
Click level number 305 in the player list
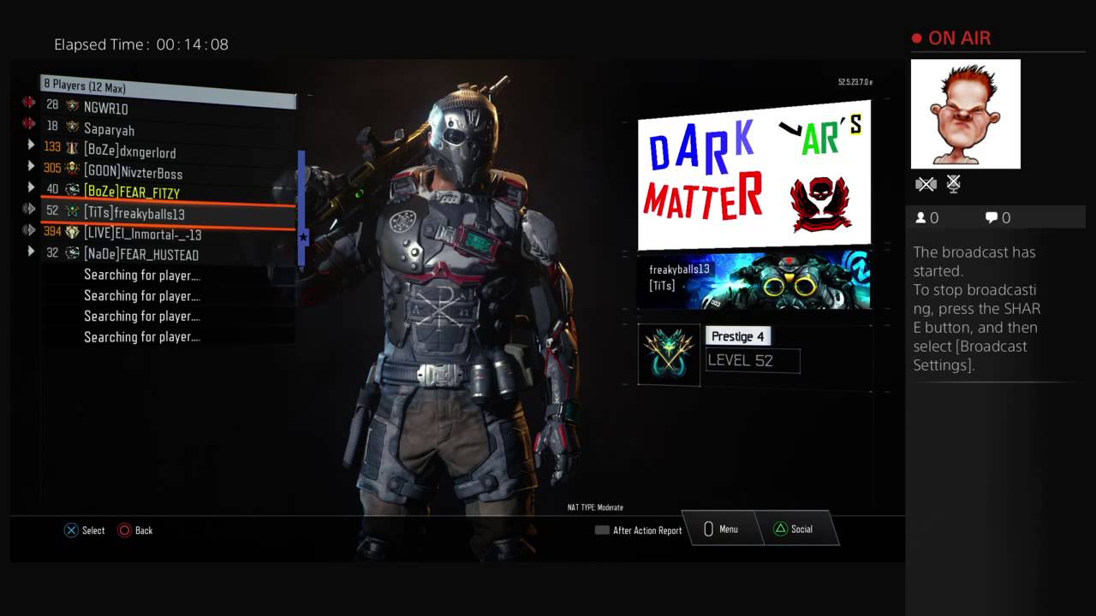tap(52, 169)
